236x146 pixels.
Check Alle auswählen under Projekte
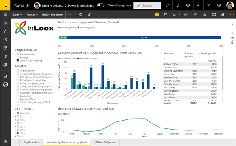18,70
